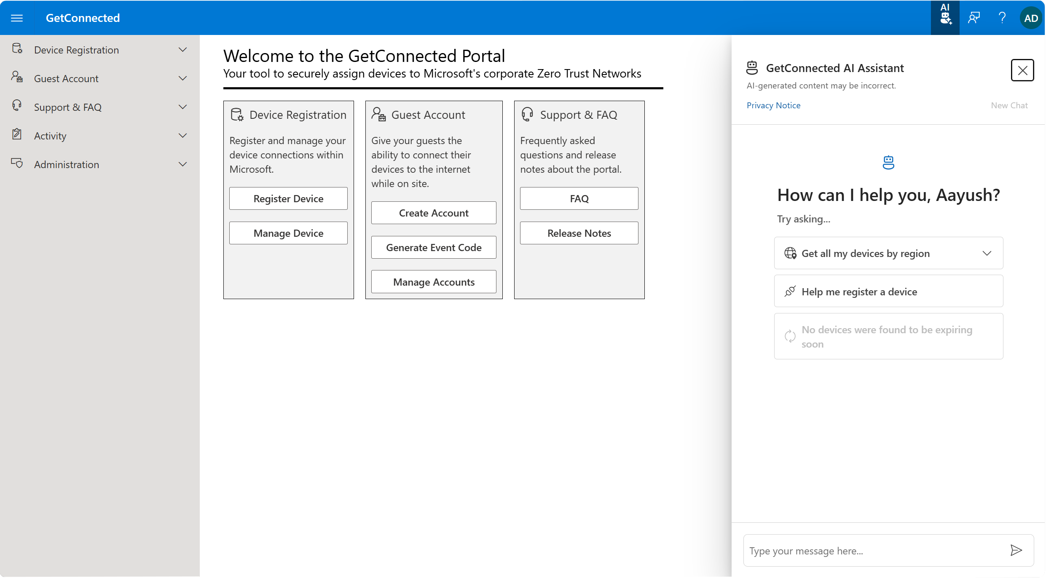This screenshot has height=578, width=1046.
Task: Open Administration sidebar menu item
Action: [x=100, y=164]
